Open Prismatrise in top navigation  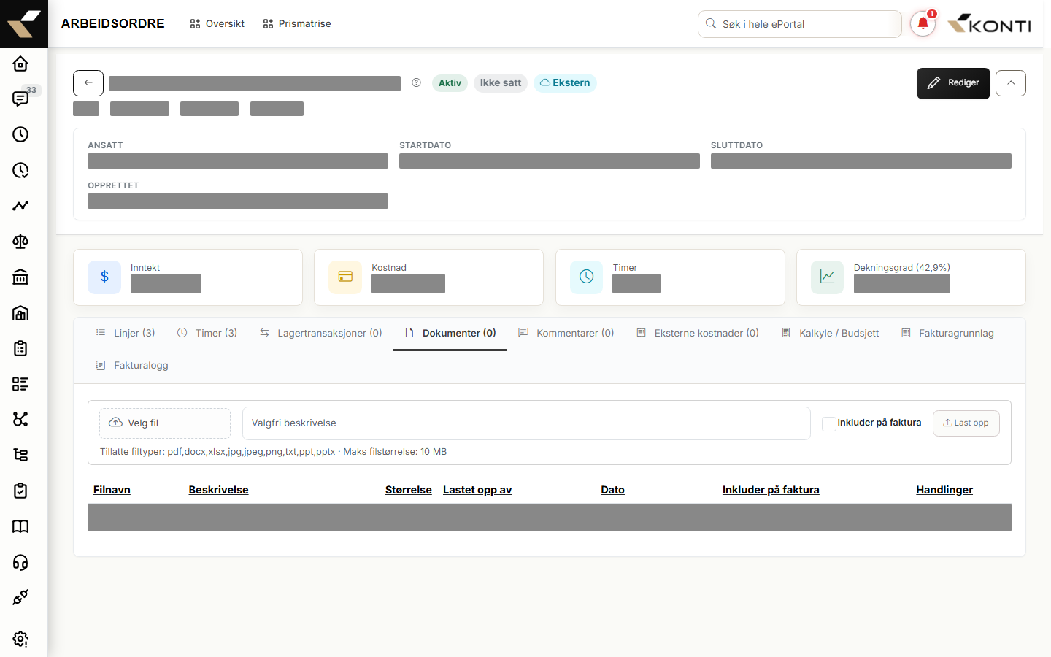pos(297,24)
